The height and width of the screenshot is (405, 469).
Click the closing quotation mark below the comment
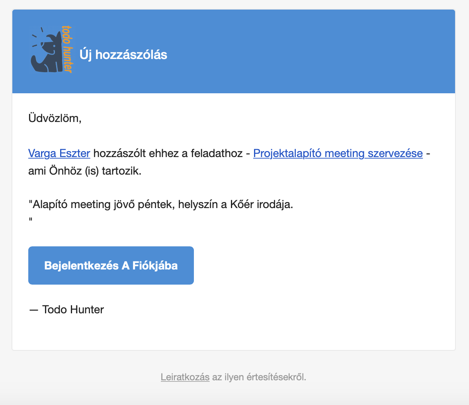coord(31,220)
